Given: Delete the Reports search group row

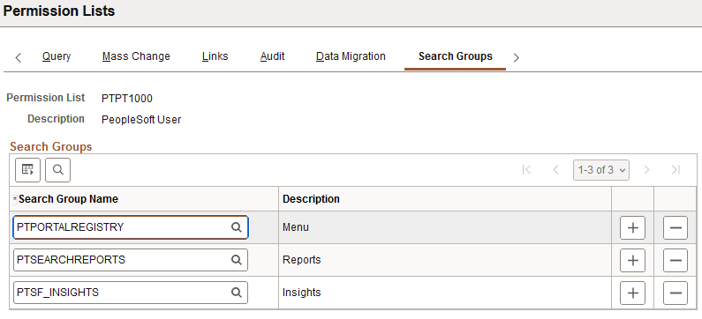Looking at the screenshot, I should pos(676,260).
